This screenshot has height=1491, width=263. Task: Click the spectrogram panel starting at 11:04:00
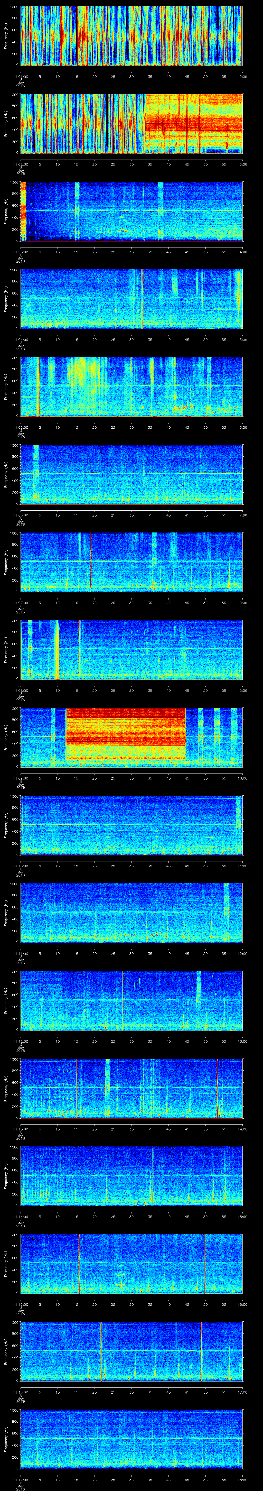click(132, 299)
